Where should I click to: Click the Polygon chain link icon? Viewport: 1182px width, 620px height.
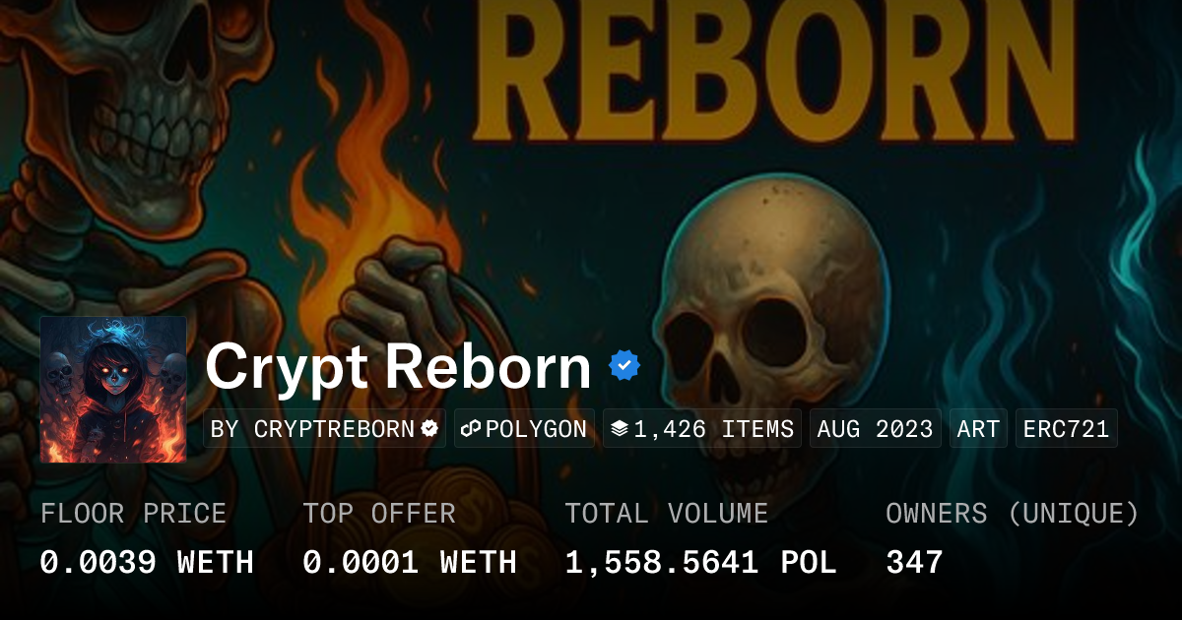click(470, 429)
